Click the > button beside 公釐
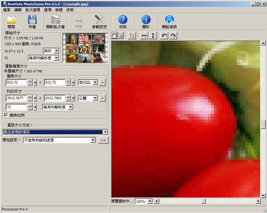The width and height of the screenshot is (267, 213). coord(102,98)
